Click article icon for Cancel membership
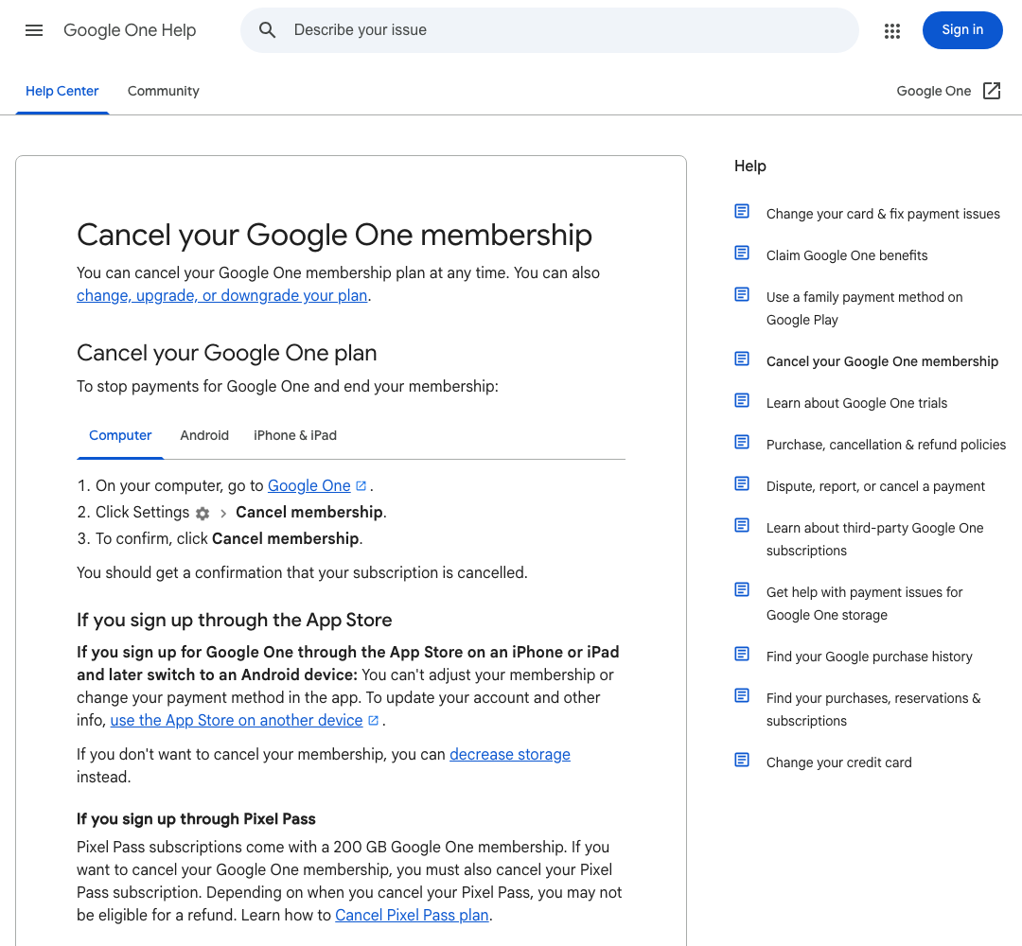The image size is (1022, 946). [742, 359]
